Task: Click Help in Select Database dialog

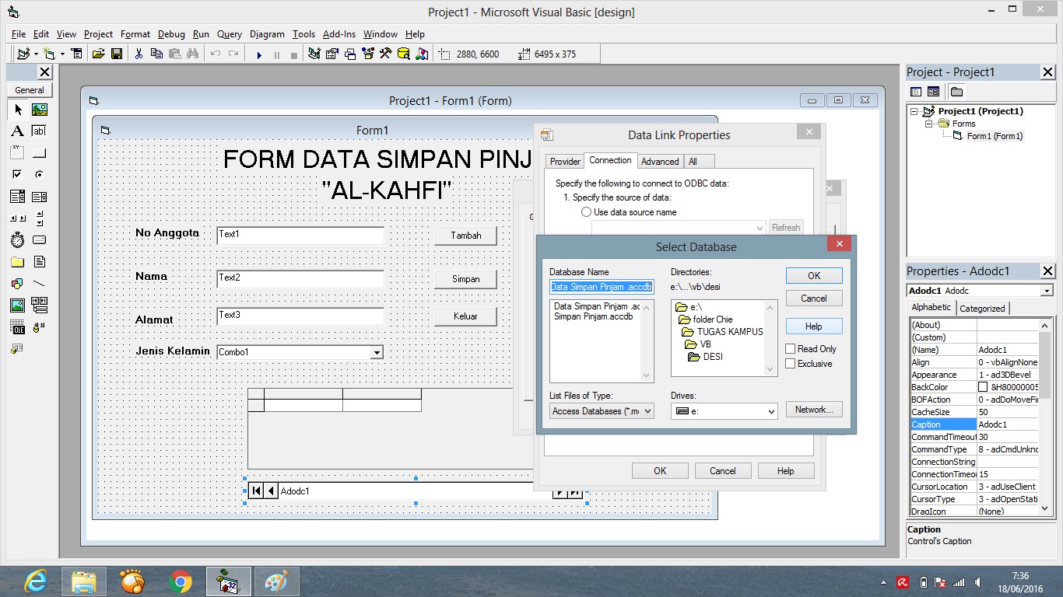Action: pos(814,326)
